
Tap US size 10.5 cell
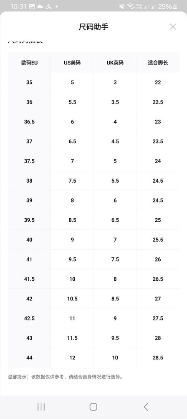[x=72, y=299]
